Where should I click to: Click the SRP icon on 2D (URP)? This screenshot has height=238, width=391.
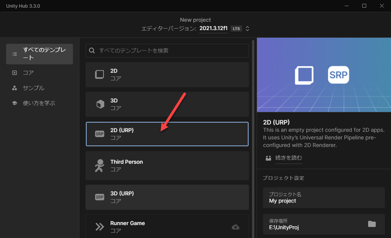100,134
